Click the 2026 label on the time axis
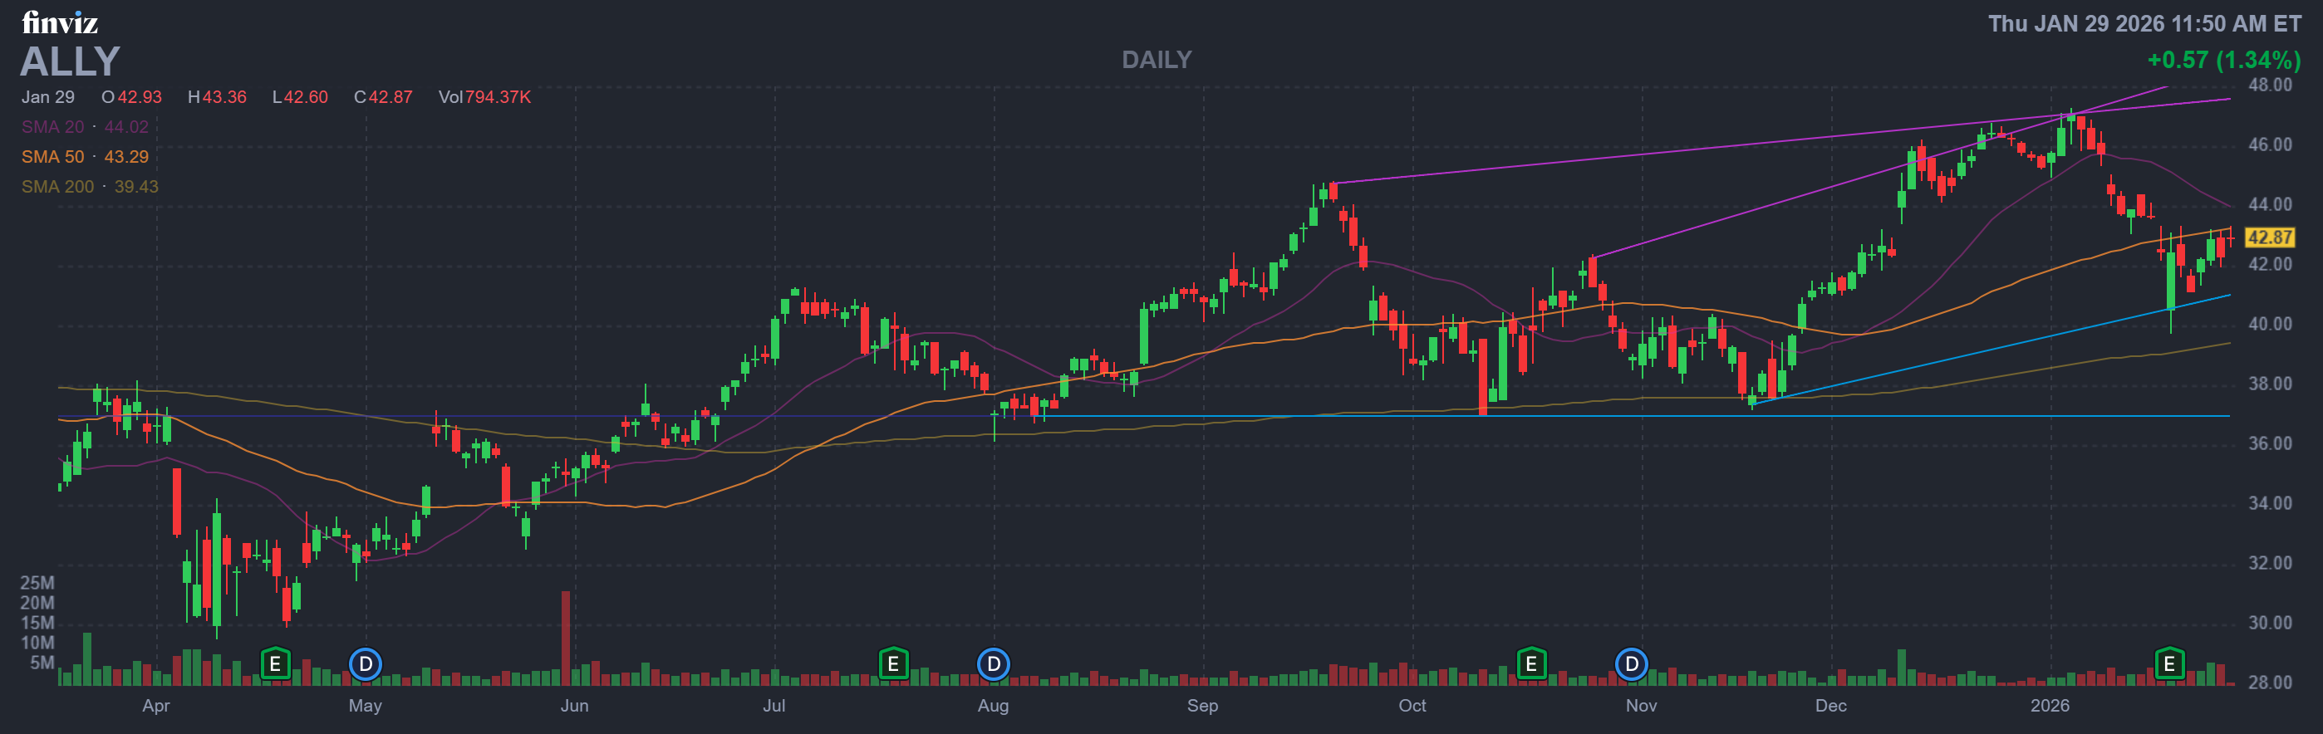 point(2049,705)
